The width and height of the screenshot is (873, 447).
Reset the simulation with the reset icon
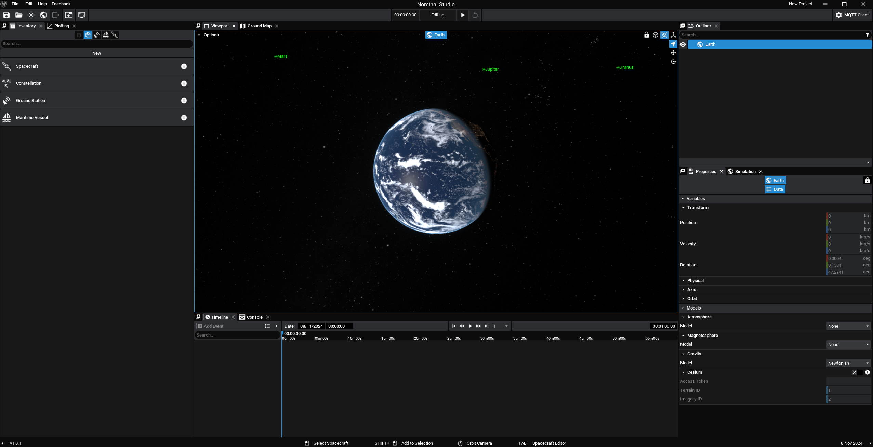coord(475,15)
